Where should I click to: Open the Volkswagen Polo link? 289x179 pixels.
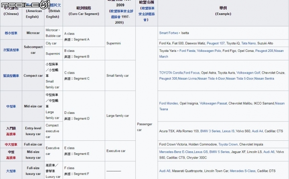pos(209,51)
